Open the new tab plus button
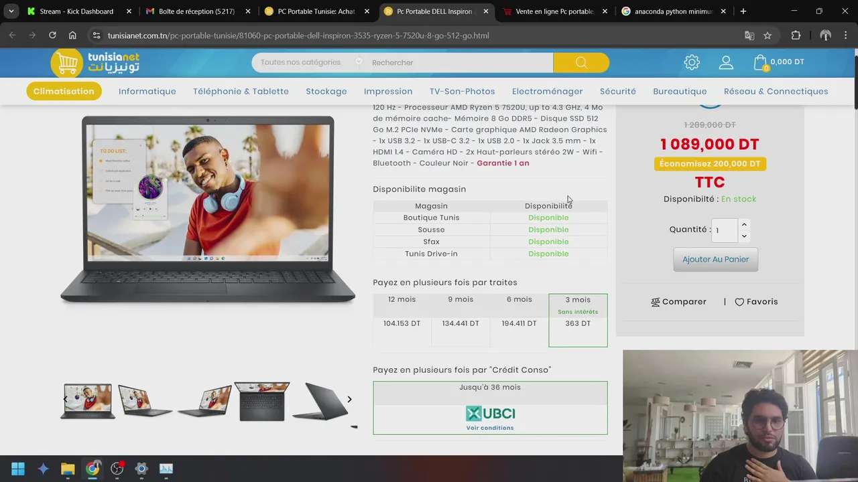 point(743,11)
